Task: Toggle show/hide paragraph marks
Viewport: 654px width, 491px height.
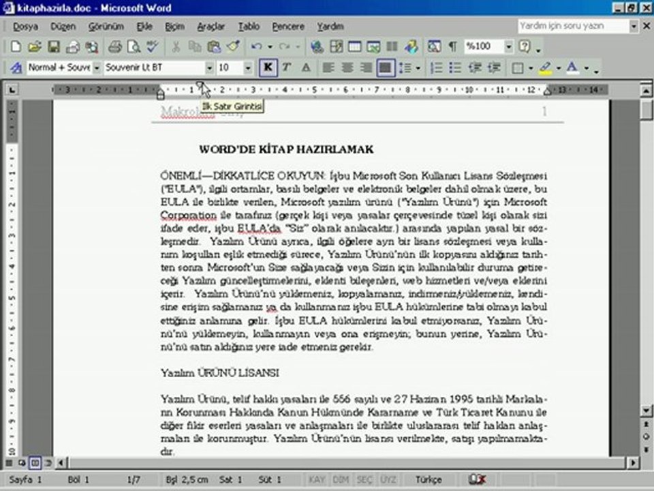Action: [x=452, y=46]
